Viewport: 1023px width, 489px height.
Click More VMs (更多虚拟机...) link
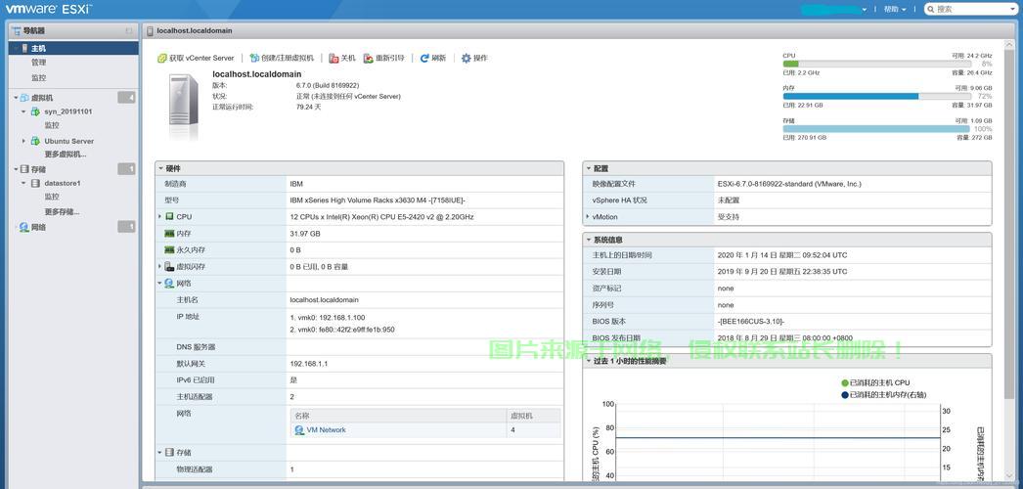(66, 155)
